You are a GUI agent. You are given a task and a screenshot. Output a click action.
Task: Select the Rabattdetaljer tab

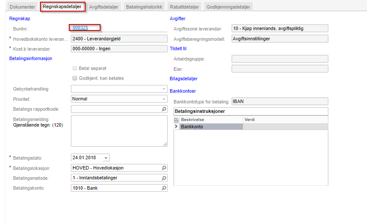click(x=183, y=7)
